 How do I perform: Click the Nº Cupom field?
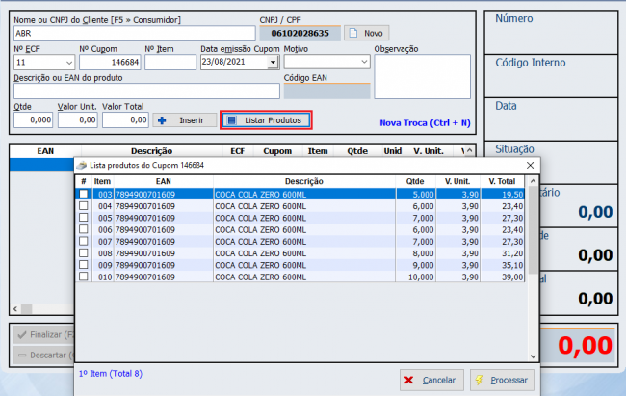point(110,63)
